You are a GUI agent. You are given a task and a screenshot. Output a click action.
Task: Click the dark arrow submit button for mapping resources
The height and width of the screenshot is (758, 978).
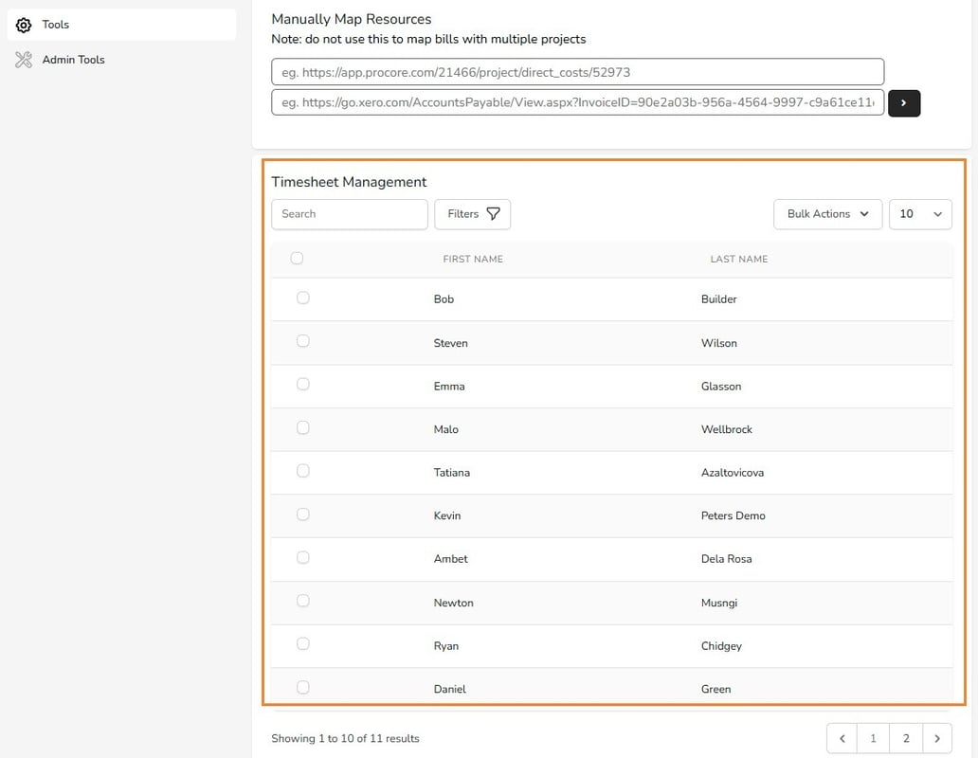903,102
